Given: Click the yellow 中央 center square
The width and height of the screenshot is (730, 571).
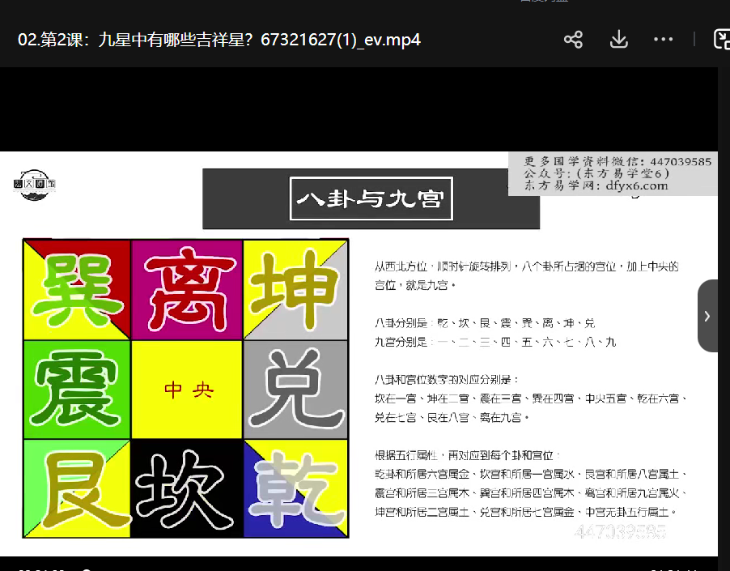Looking at the screenshot, I should pos(187,390).
